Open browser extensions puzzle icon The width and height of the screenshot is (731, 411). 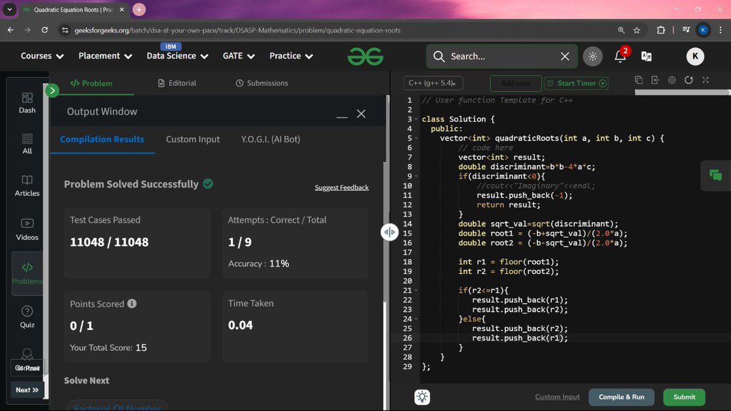coord(661,30)
